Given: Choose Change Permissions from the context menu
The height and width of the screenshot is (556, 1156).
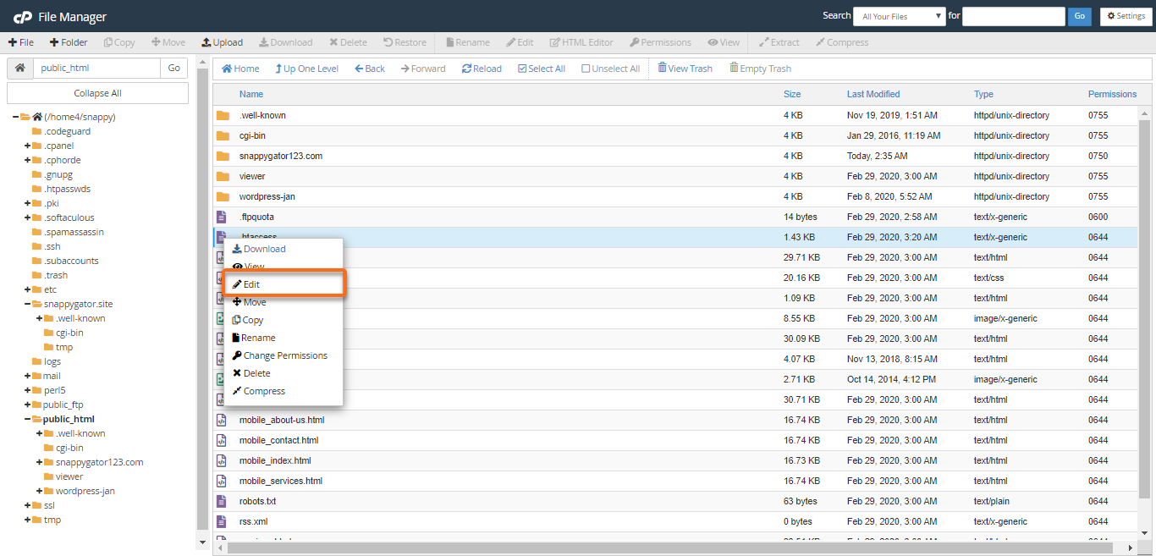Looking at the screenshot, I should pos(283,355).
